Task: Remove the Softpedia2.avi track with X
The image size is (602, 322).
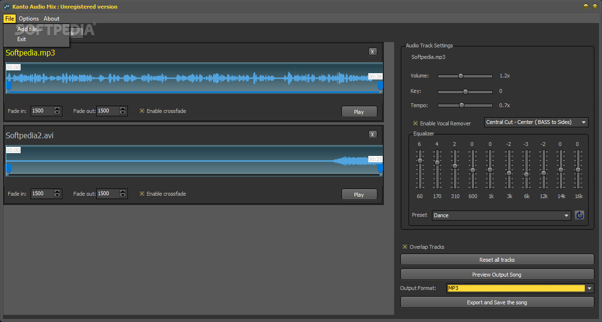Action: click(x=373, y=134)
